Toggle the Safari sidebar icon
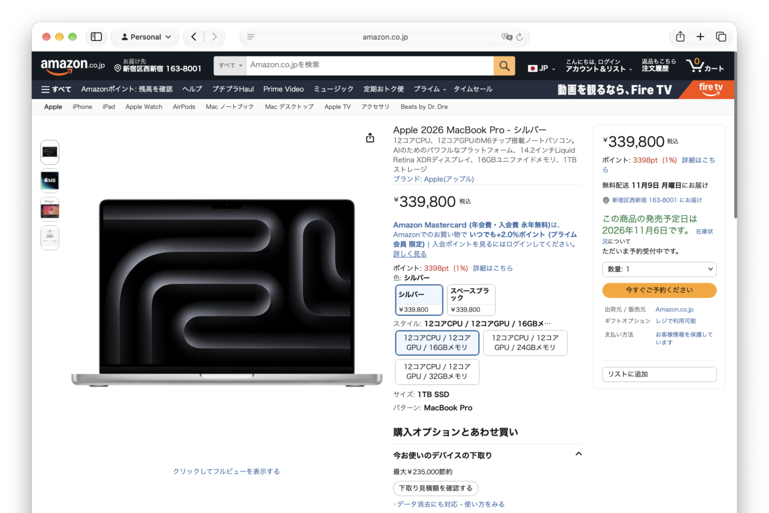This screenshot has width=769, height=513. coord(96,37)
